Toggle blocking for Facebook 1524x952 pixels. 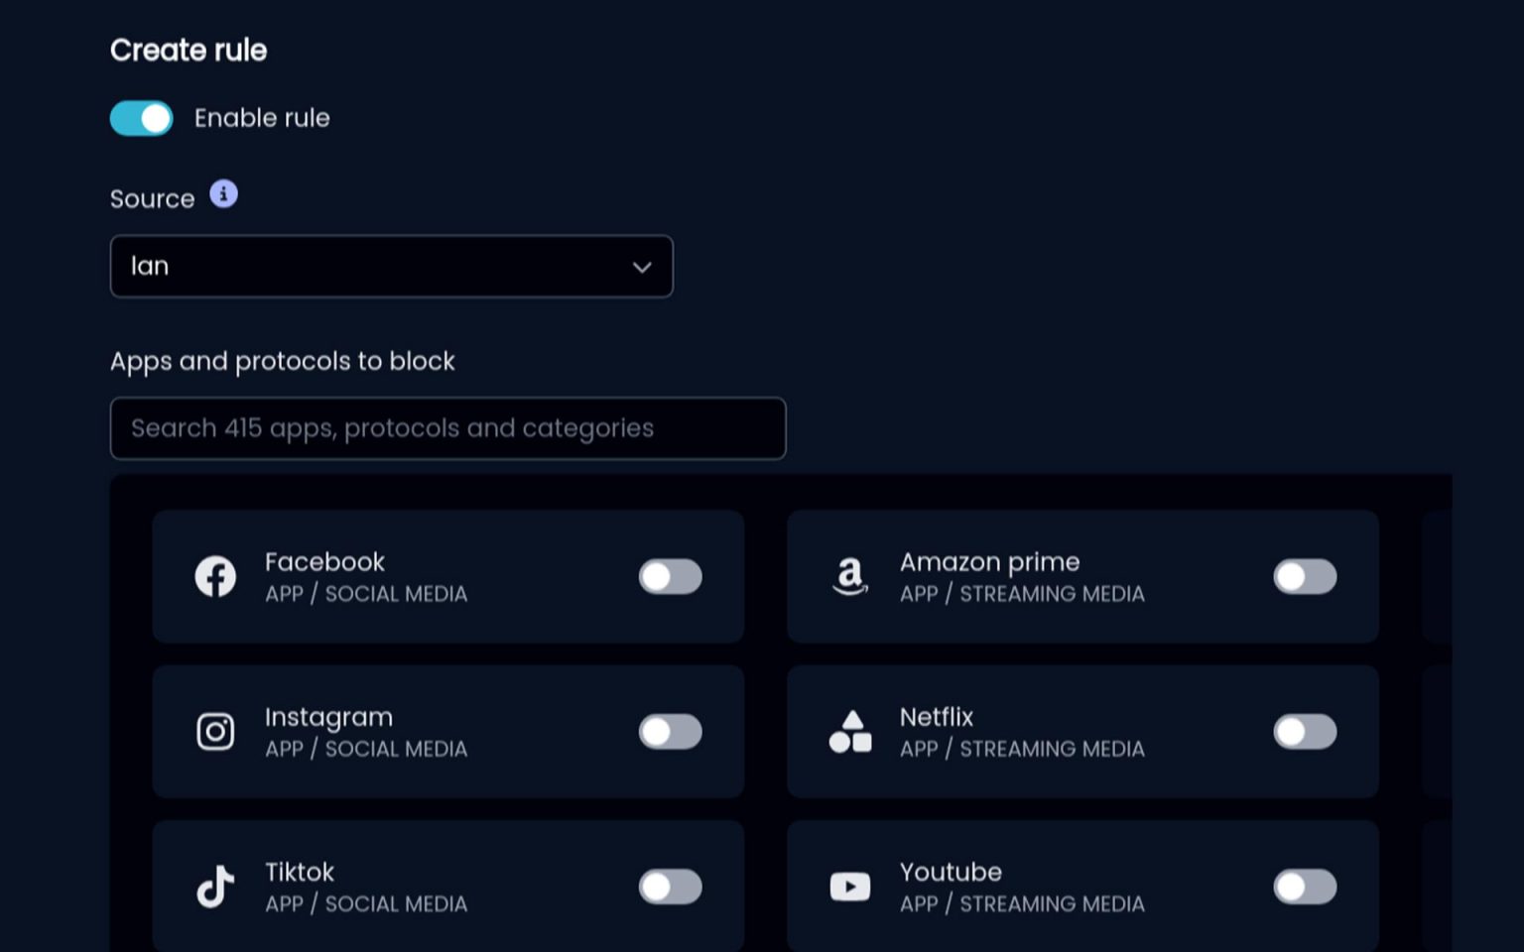coord(671,576)
